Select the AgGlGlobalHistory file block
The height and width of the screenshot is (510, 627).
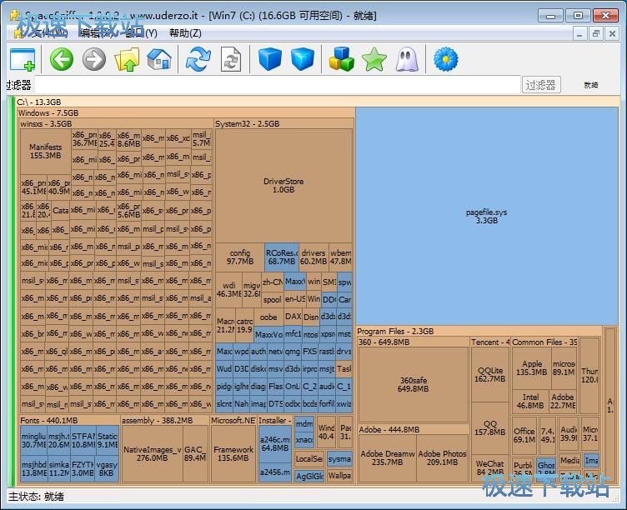(x=309, y=476)
